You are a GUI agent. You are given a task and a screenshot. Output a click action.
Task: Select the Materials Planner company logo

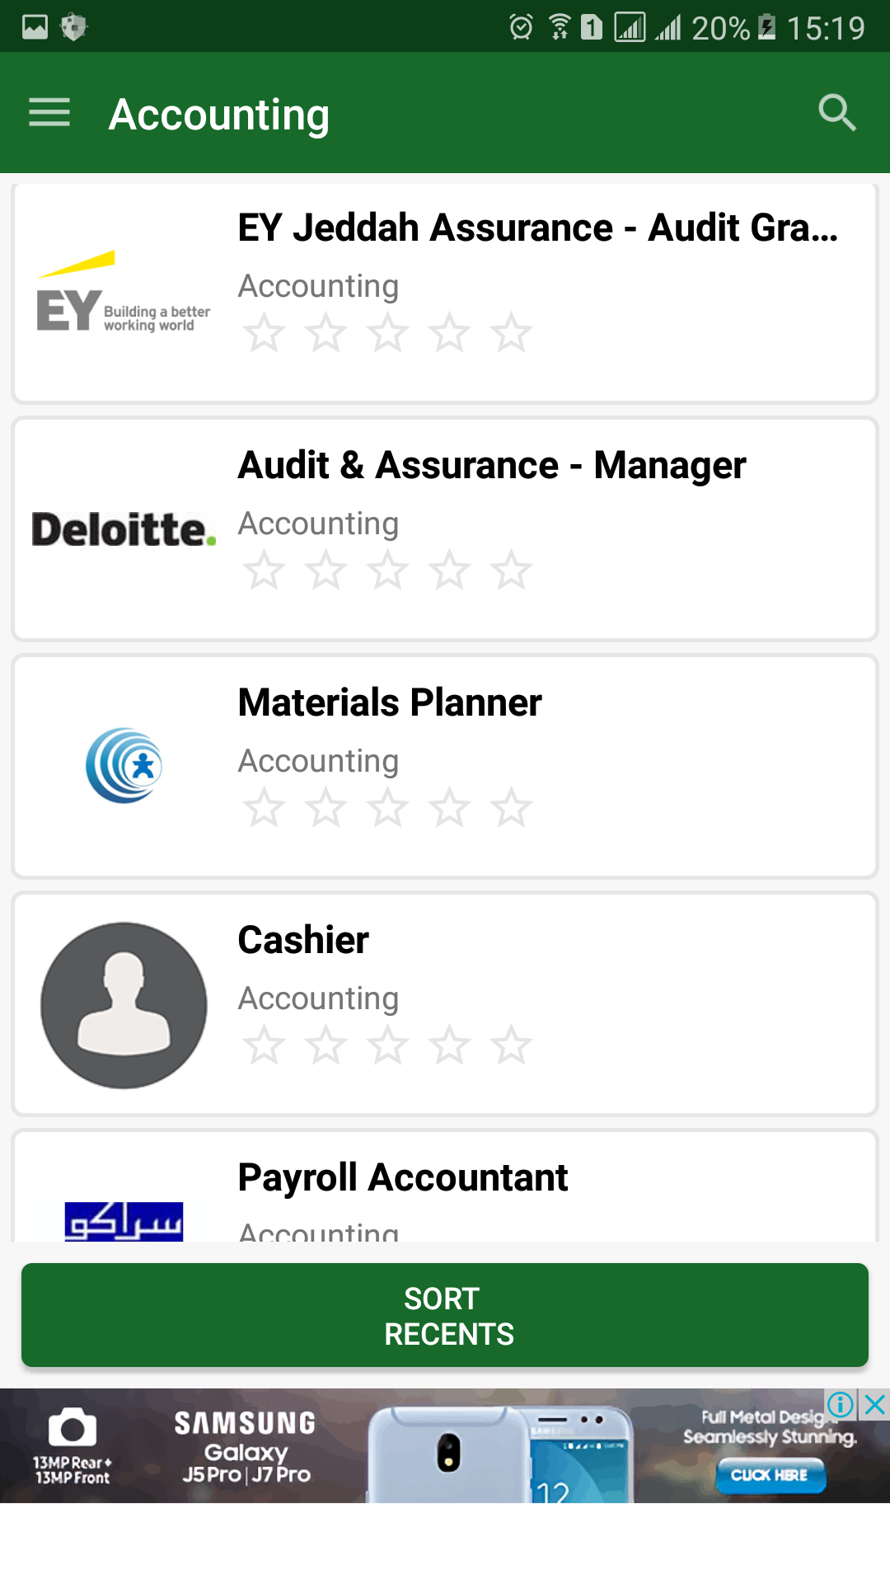[x=124, y=766]
